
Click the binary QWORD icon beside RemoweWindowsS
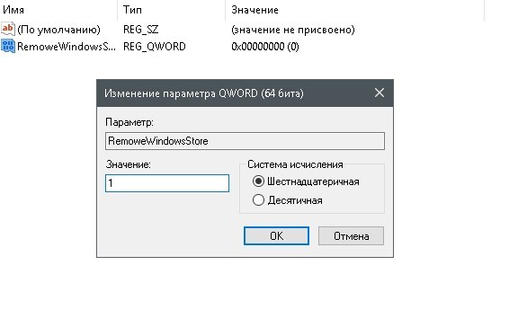tap(8, 46)
